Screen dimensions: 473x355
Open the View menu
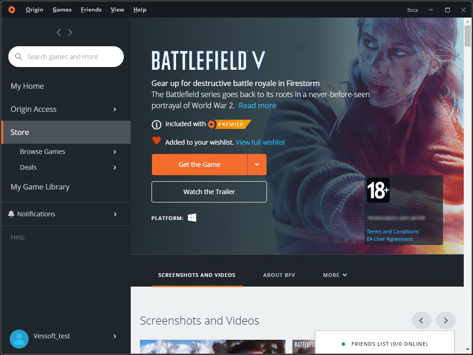pyautogui.click(x=117, y=10)
